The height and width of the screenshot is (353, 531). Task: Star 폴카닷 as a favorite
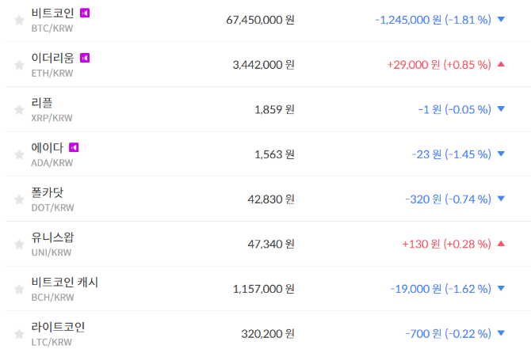(x=19, y=199)
